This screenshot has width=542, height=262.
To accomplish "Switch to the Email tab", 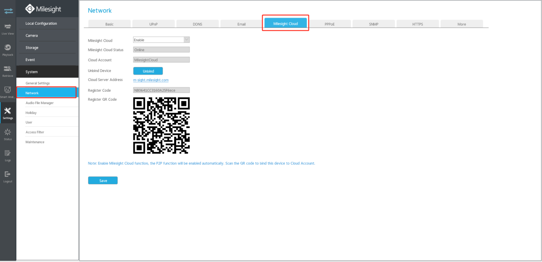I will pos(241,24).
